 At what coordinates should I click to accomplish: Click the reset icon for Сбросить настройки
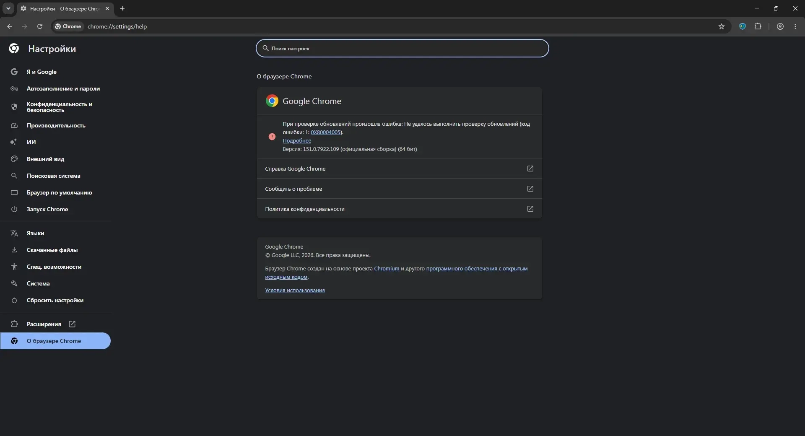(14, 300)
